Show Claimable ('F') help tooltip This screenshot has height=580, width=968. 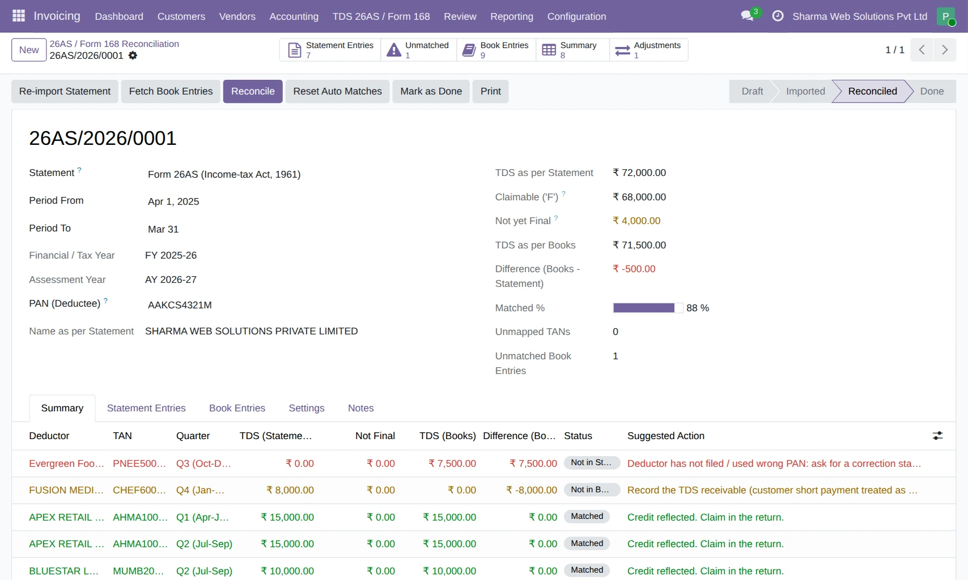(563, 194)
